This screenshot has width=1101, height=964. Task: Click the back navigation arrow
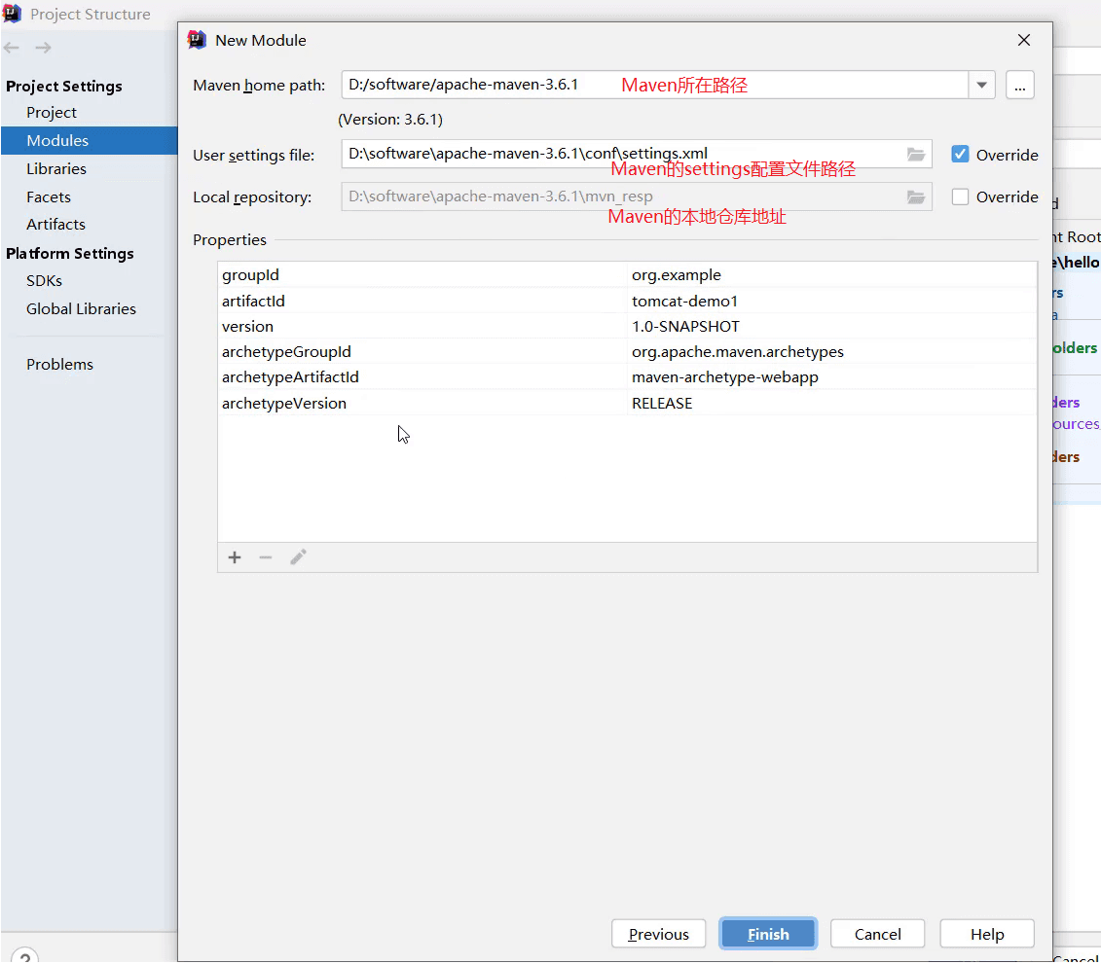click(13, 48)
